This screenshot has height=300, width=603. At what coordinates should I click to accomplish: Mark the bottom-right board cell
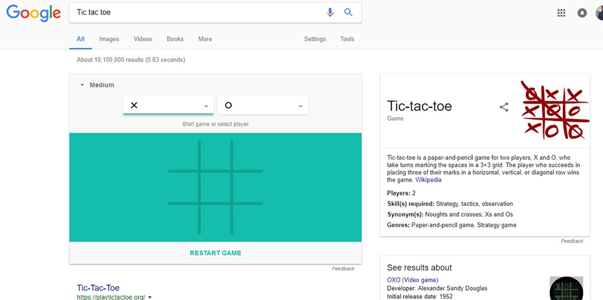(248, 219)
